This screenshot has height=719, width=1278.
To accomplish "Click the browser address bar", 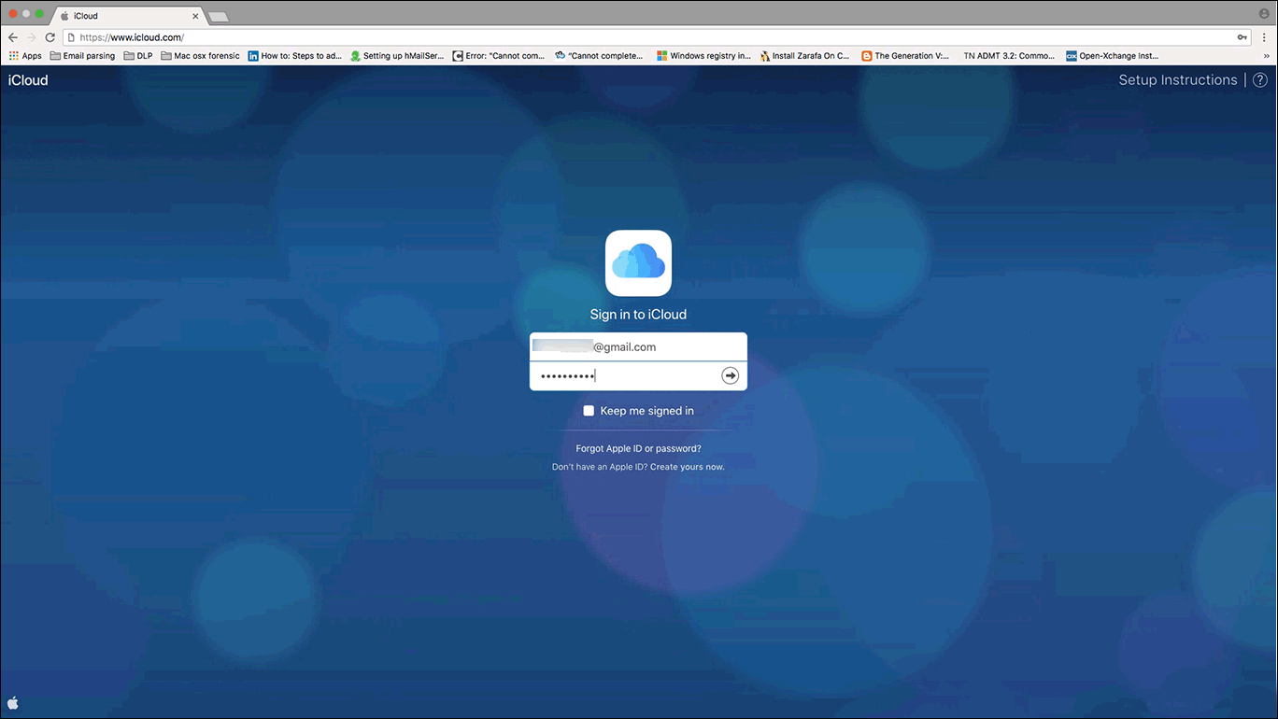I will (658, 37).
